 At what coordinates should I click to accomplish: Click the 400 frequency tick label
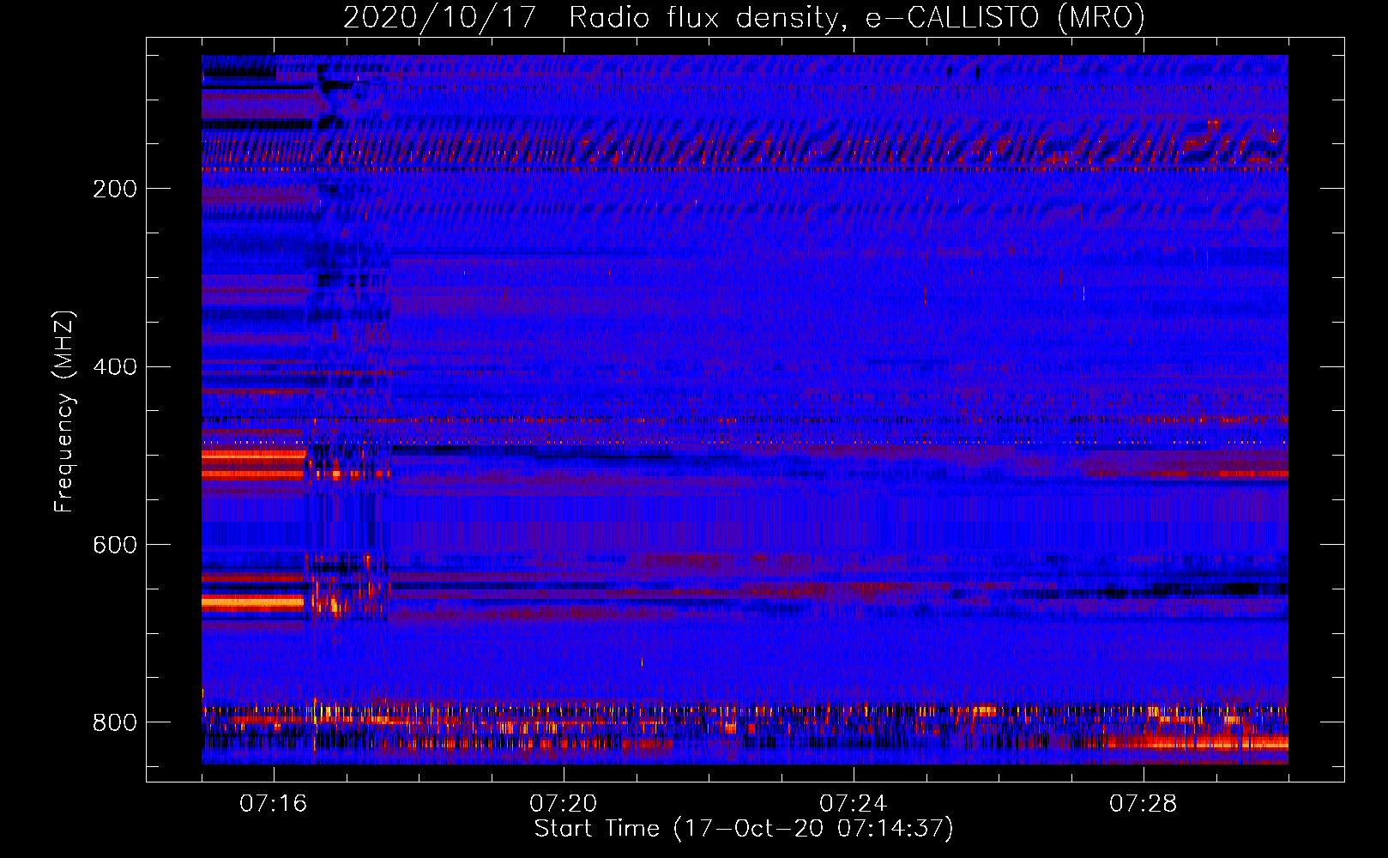[x=115, y=367]
